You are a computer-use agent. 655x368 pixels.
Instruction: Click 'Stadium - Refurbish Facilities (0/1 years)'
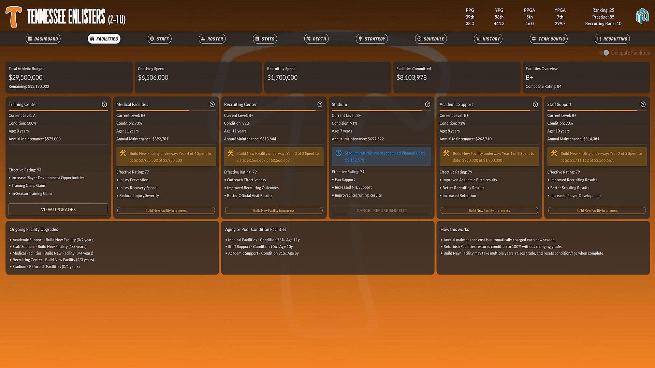[x=46, y=266]
